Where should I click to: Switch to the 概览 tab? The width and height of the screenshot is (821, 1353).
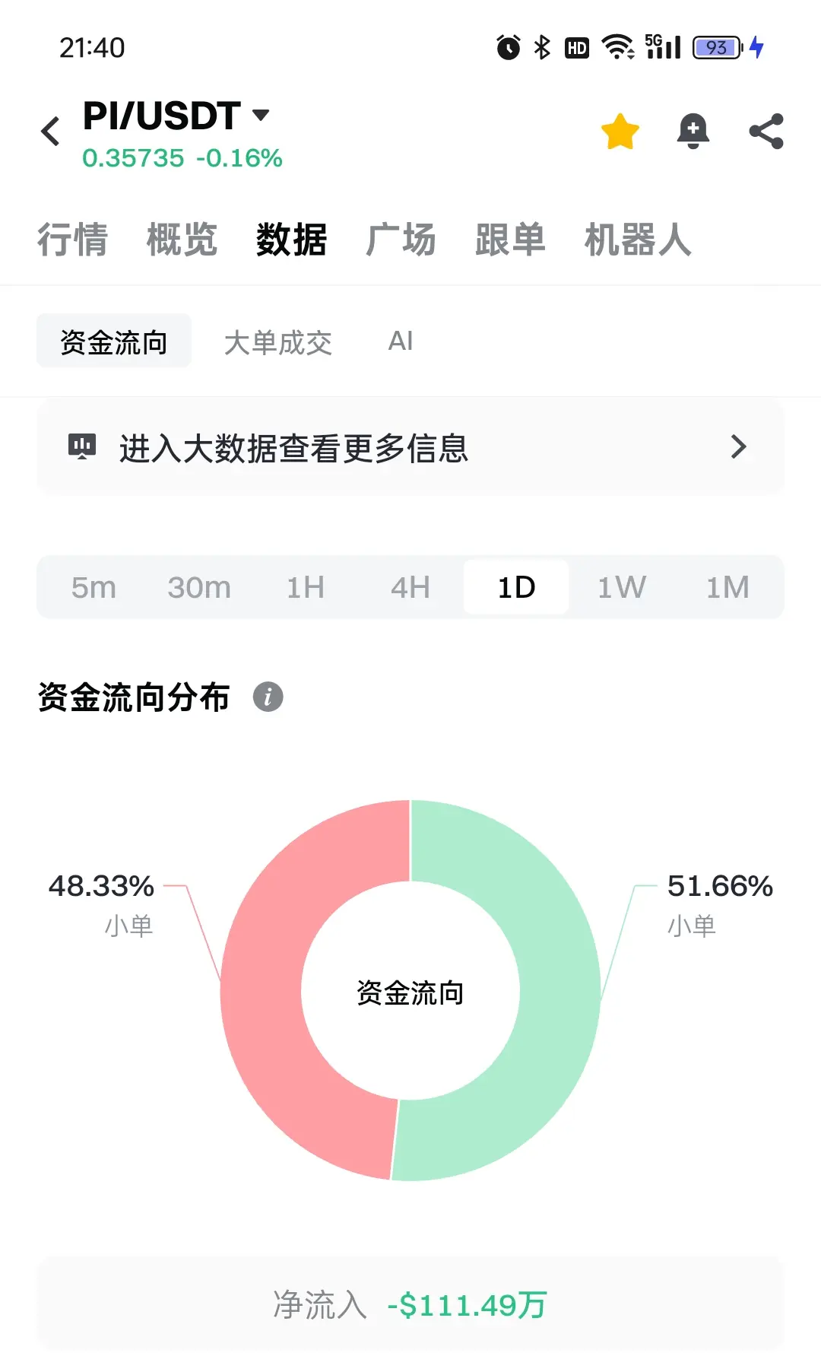(182, 240)
